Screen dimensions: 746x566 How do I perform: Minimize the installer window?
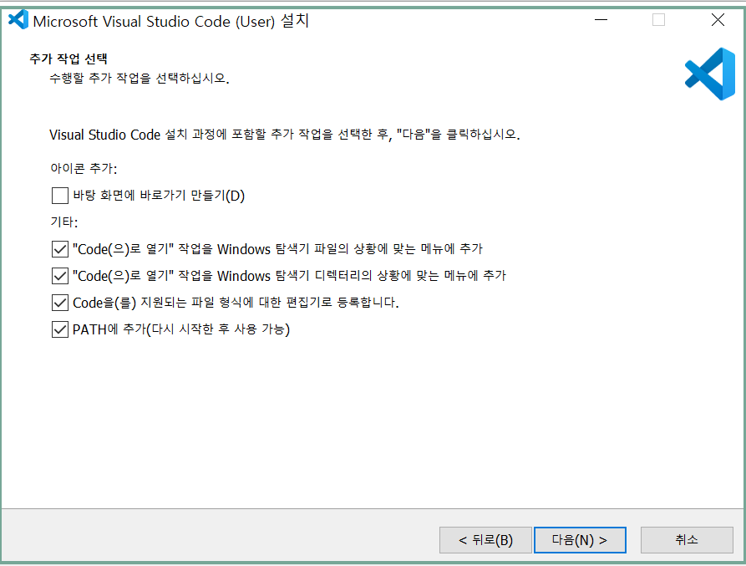pos(601,20)
